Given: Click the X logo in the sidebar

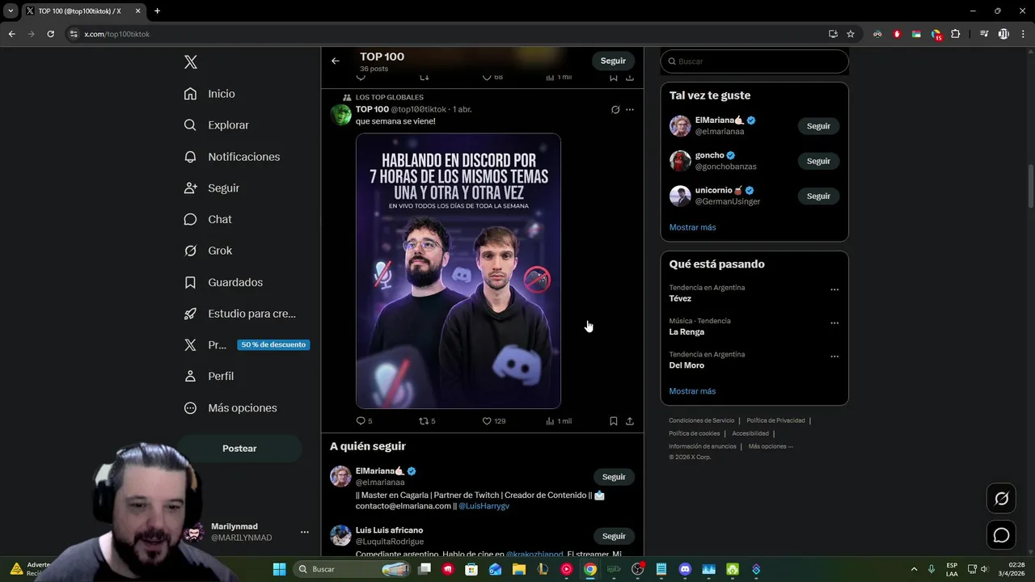Looking at the screenshot, I should 191,62.
